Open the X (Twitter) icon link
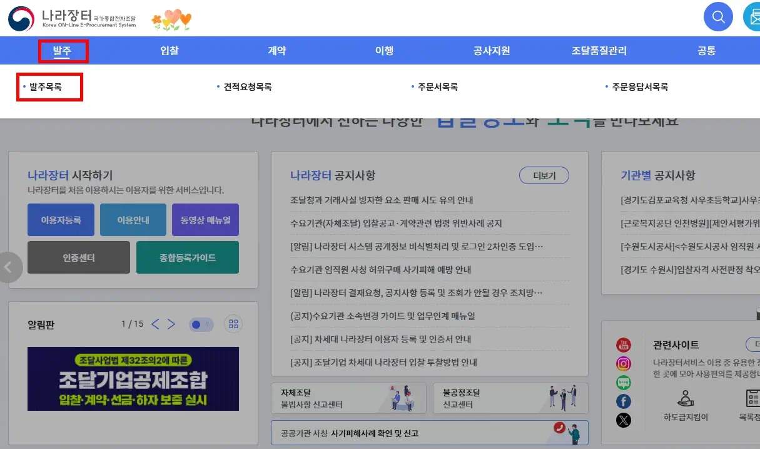 pos(624,420)
